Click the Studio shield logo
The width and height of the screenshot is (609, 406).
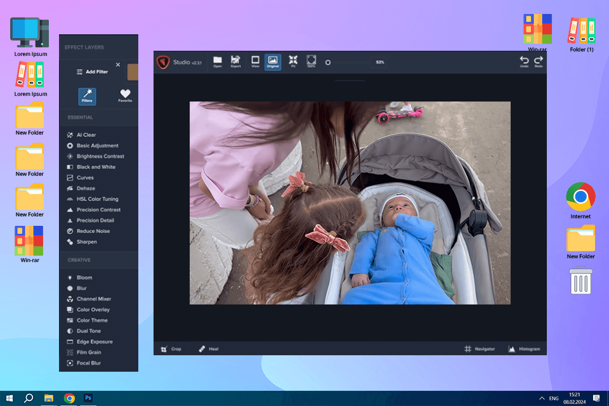coord(163,62)
